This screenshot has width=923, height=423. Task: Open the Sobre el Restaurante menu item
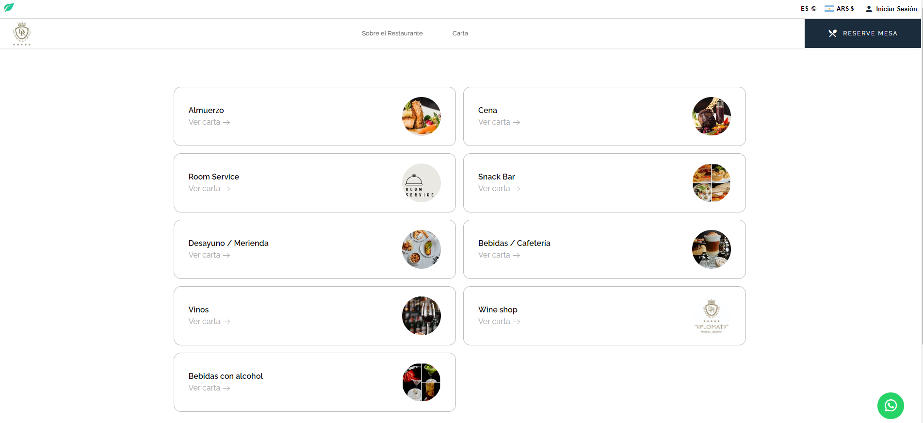click(392, 33)
